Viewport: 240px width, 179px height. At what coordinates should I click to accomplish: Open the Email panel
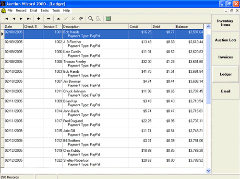coord(226,91)
